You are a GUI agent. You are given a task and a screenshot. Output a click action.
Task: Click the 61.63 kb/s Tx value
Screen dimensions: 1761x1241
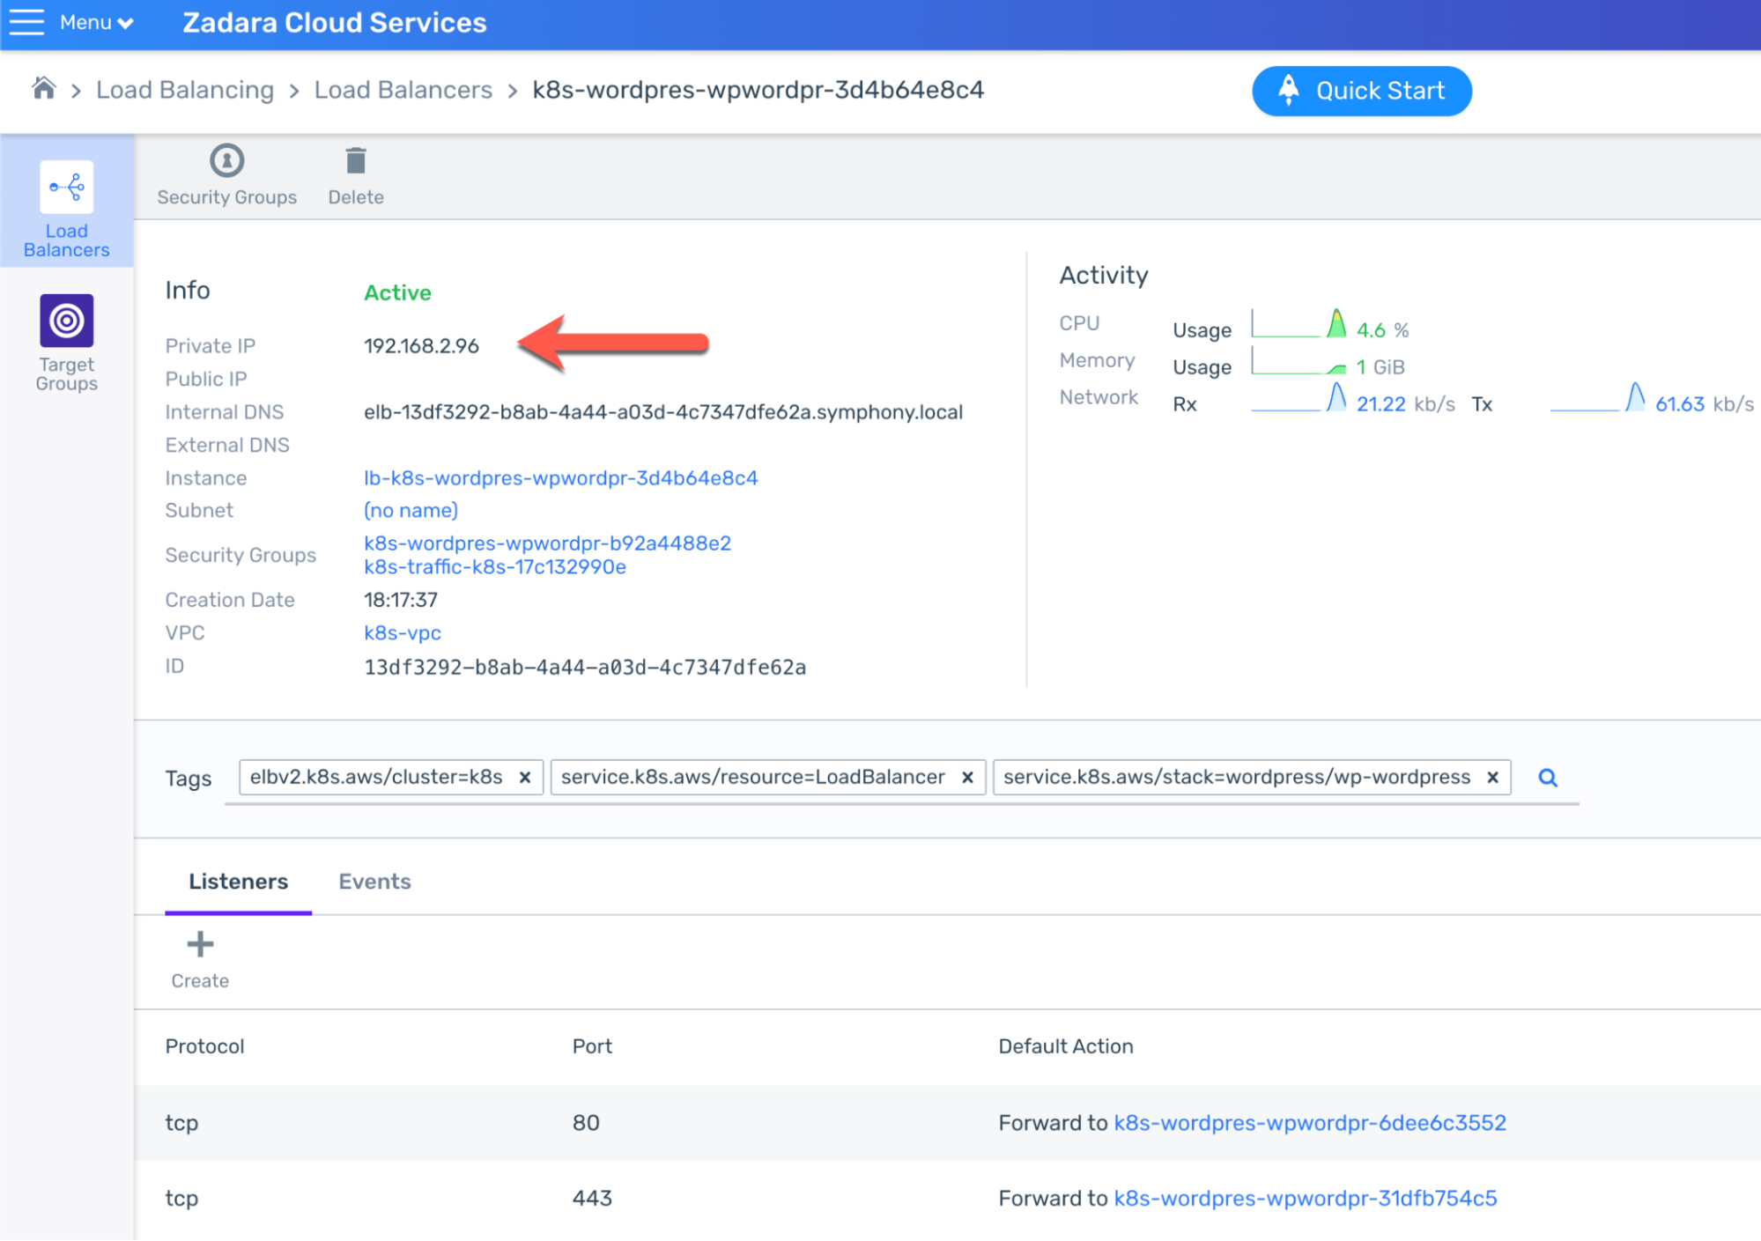pos(1705,404)
